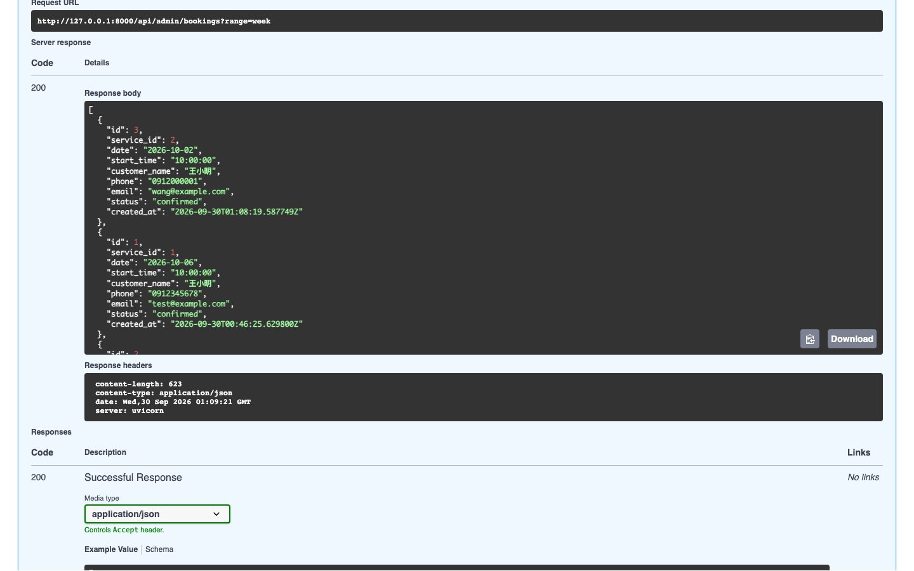This screenshot has width=914, height=571.
Task: Click the "Description" column header
Action: click(105, 452)
